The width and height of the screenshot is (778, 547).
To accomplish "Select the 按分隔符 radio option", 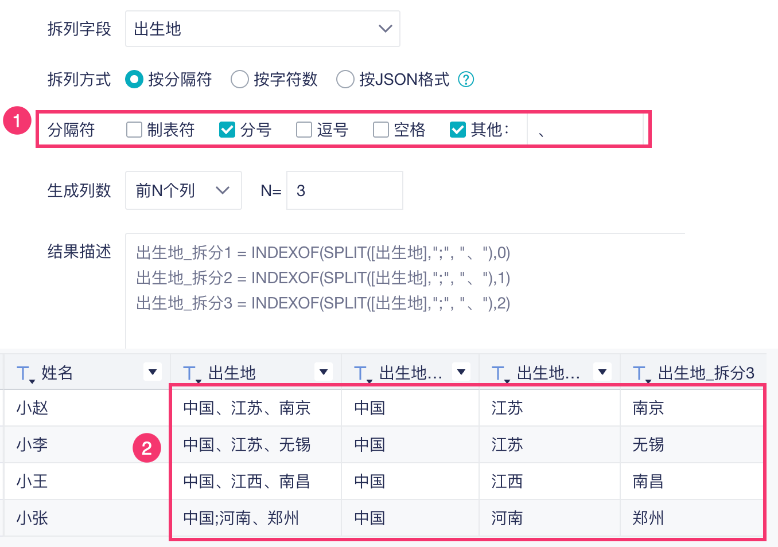I will pos(134,79).
